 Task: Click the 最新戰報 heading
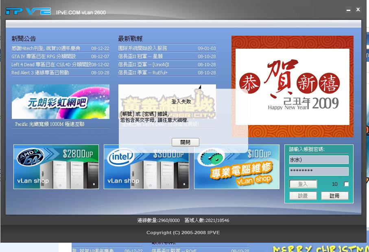click(130, 39)
